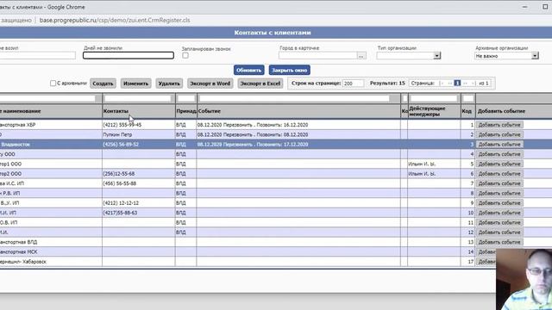Click 'Изменить' button

tap(136, 84)
